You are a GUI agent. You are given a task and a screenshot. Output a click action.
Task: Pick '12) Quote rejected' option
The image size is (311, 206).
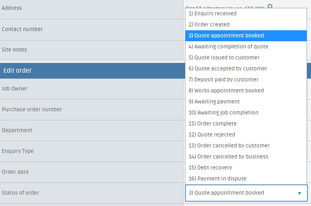(246, 135)
